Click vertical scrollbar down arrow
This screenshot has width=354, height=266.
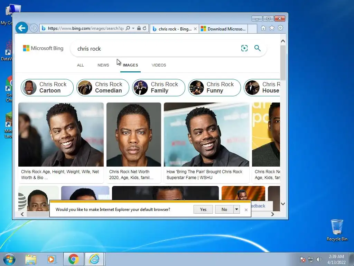(283, 204)
